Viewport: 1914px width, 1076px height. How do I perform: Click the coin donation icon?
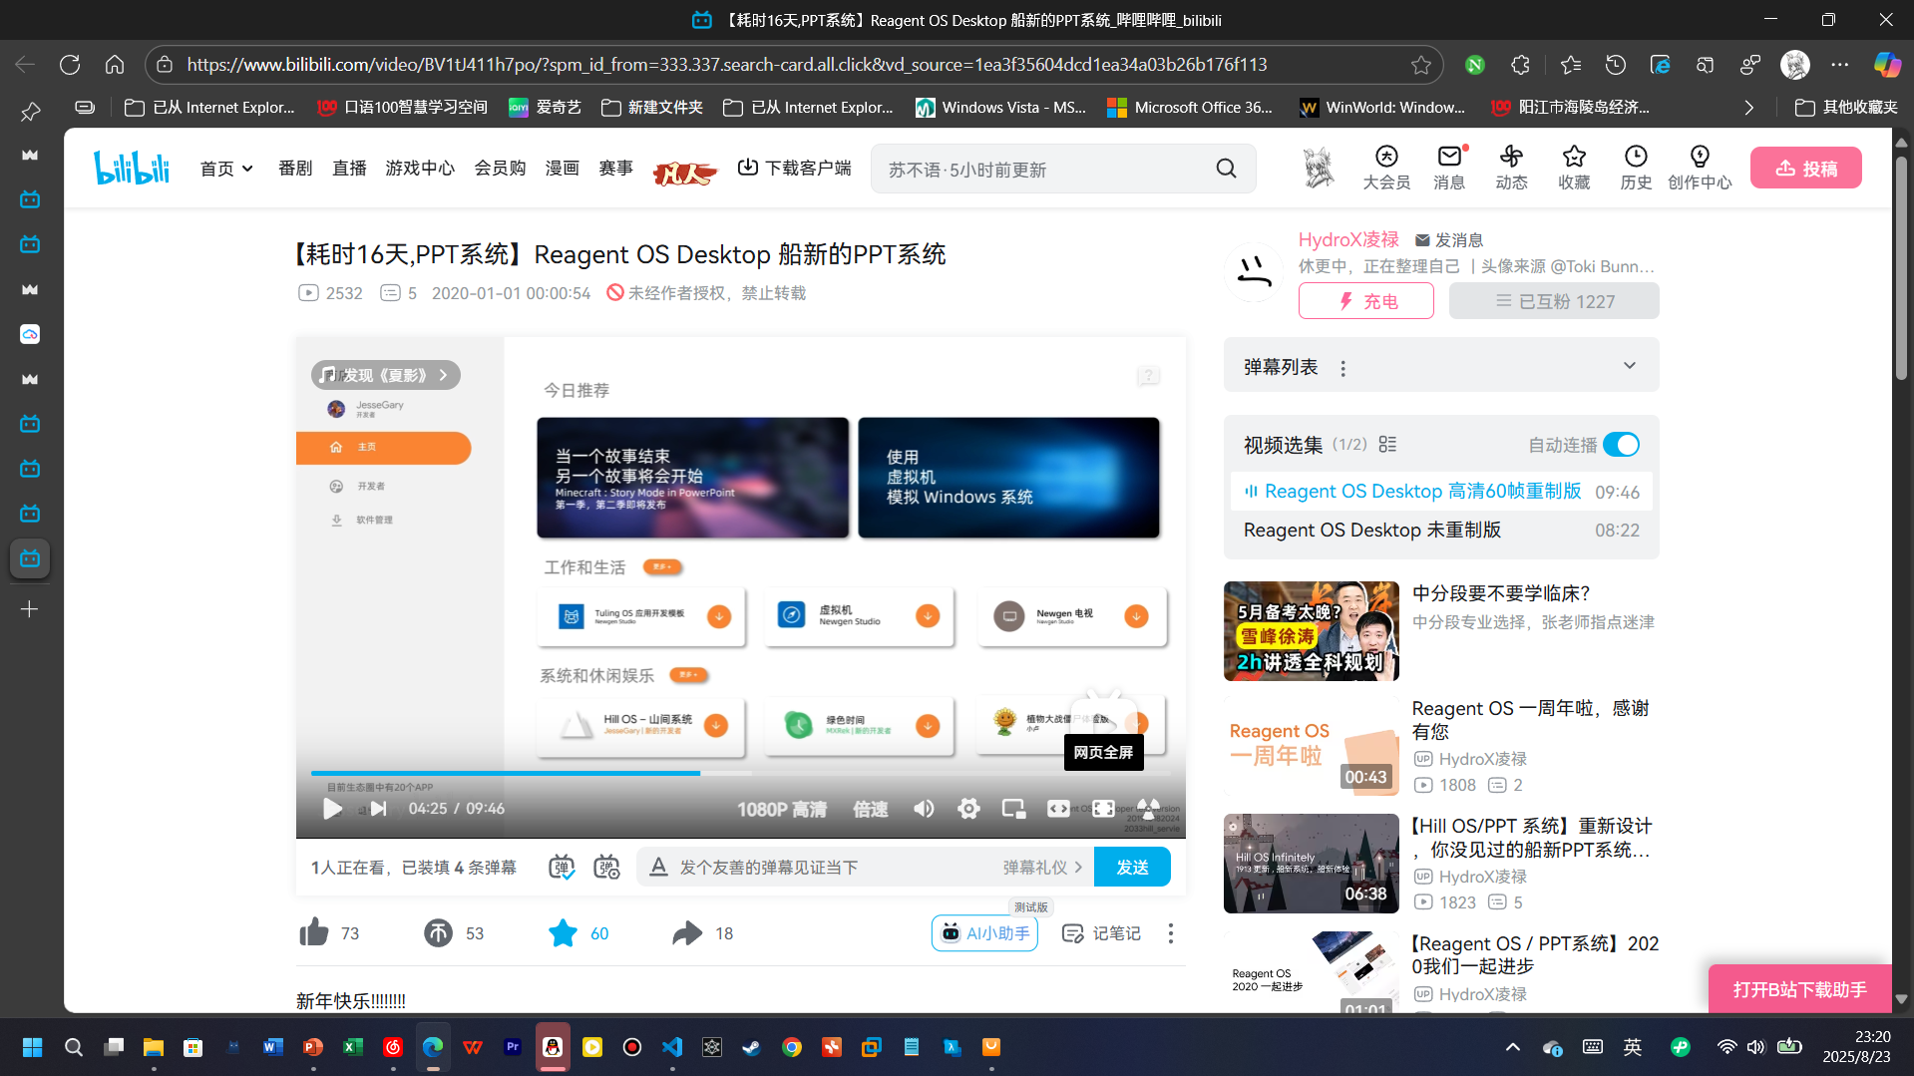(x=438, y=932)
